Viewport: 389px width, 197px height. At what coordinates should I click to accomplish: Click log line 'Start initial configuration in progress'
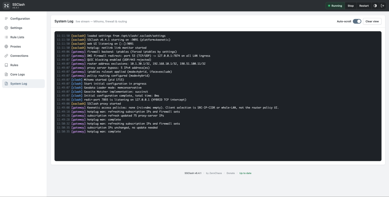click(102, 84)
